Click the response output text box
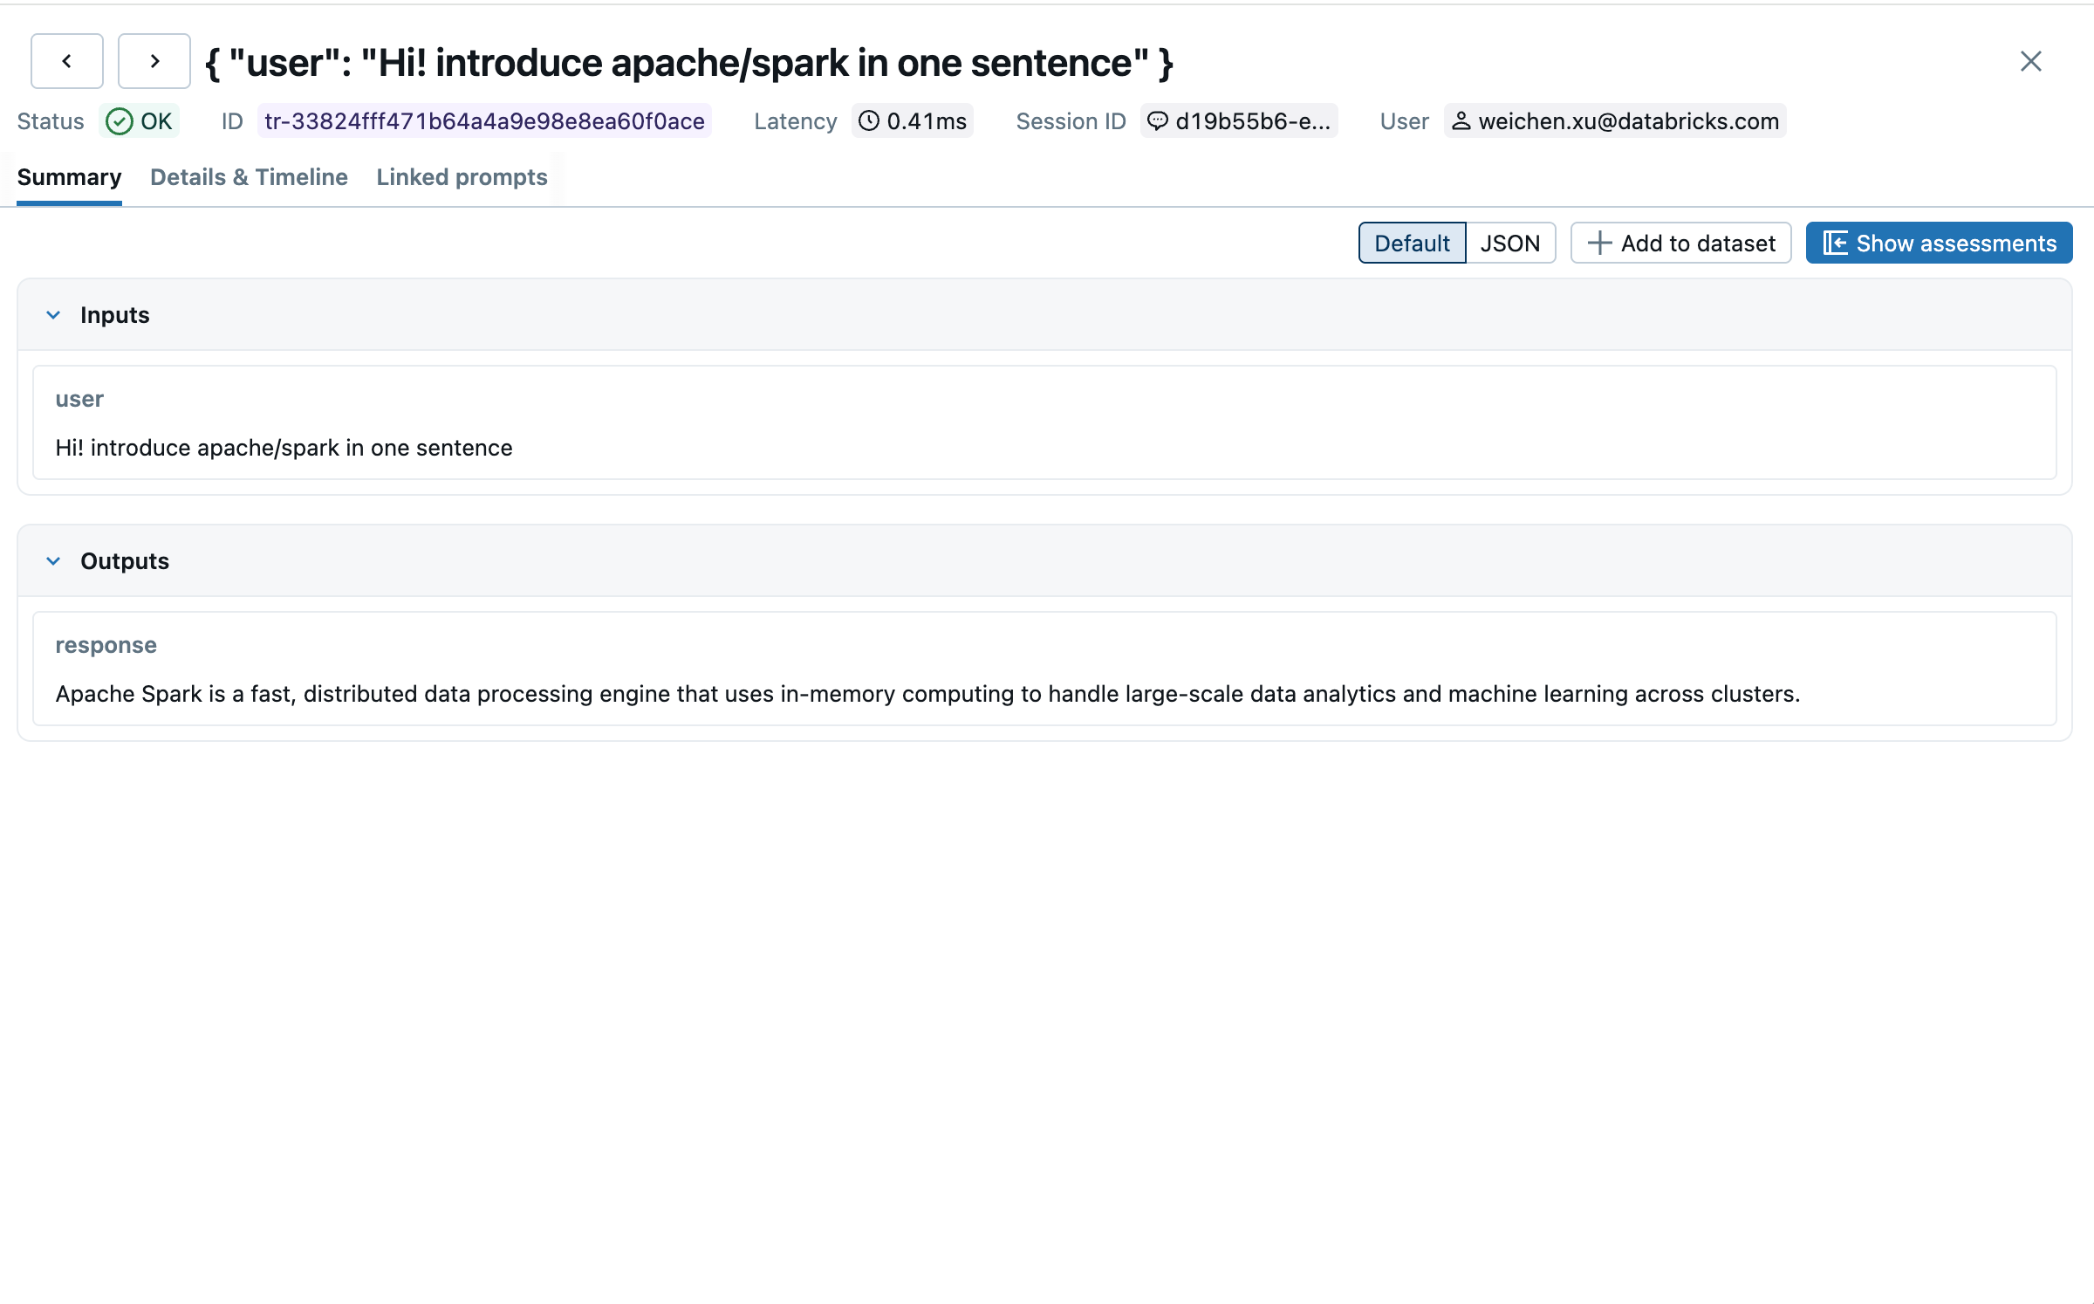2094x1304 pixels. [x=1044, y=669]
